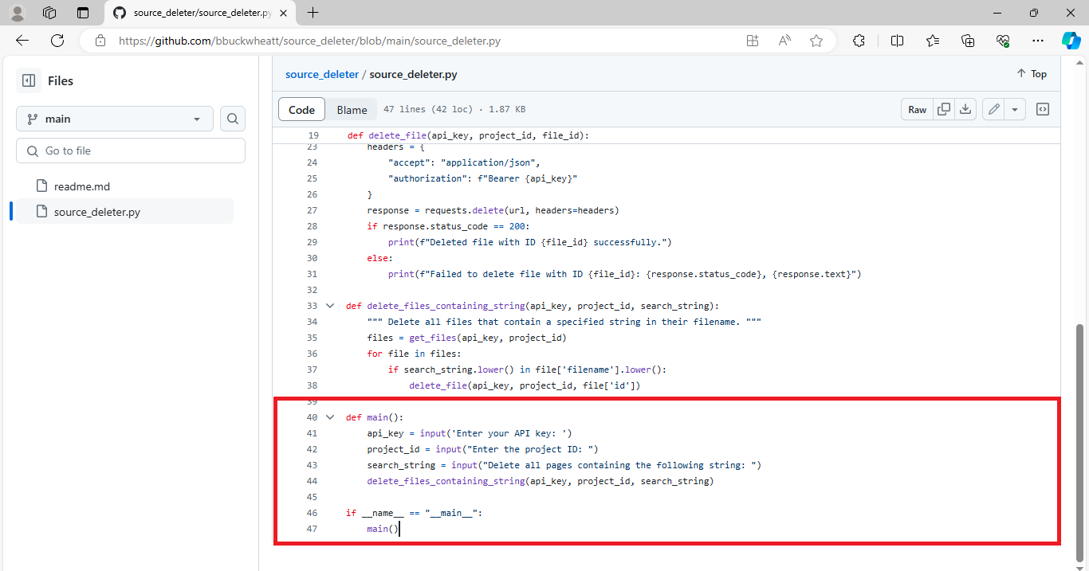This screenshot has width=1089, height=571.
Task: Click inside the Go to file field
Action: (x=130, y=150)
